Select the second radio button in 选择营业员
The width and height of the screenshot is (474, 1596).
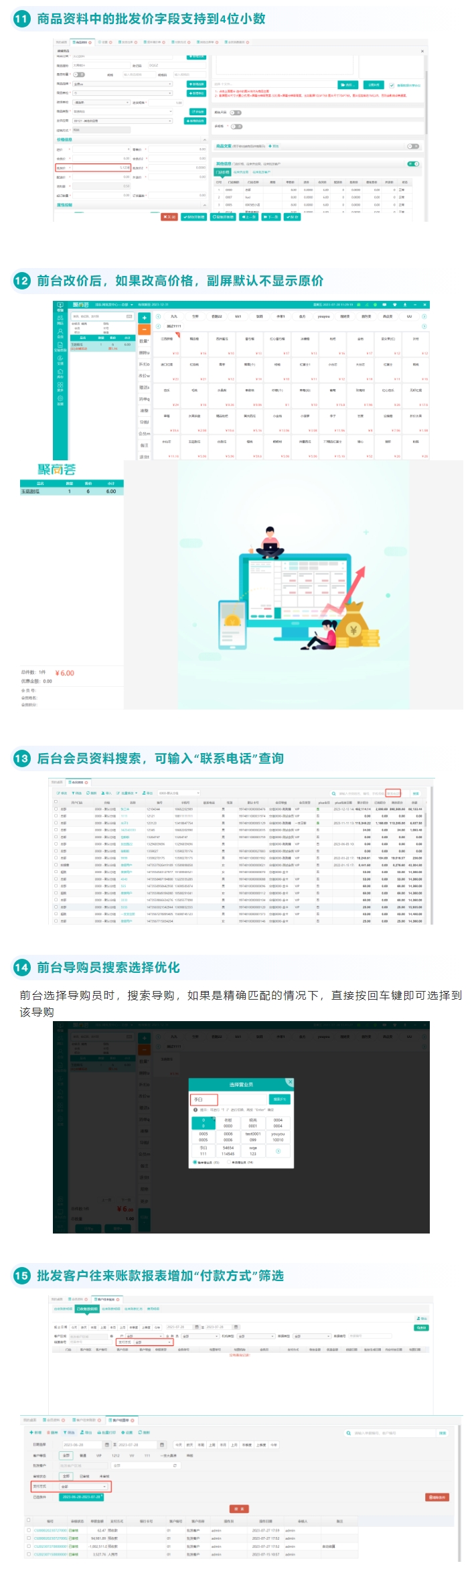point(229,1162)
